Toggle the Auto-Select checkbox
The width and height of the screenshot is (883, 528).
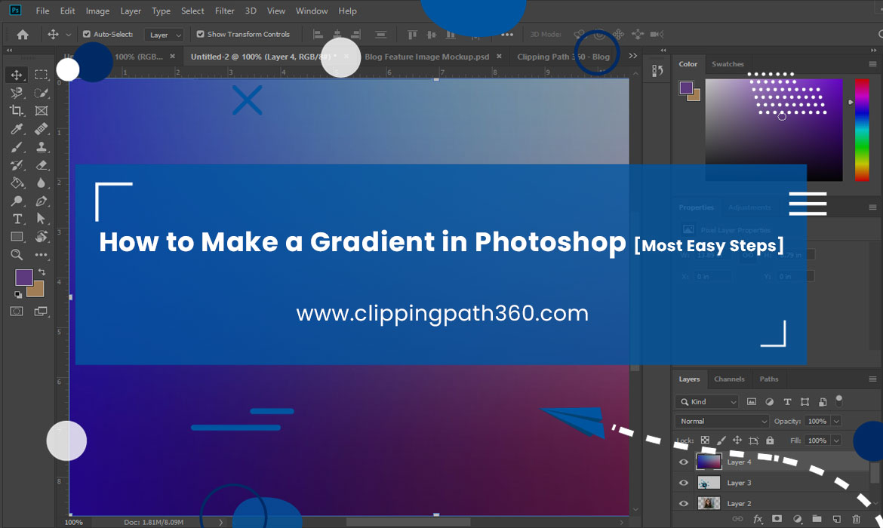click(87, 35)
